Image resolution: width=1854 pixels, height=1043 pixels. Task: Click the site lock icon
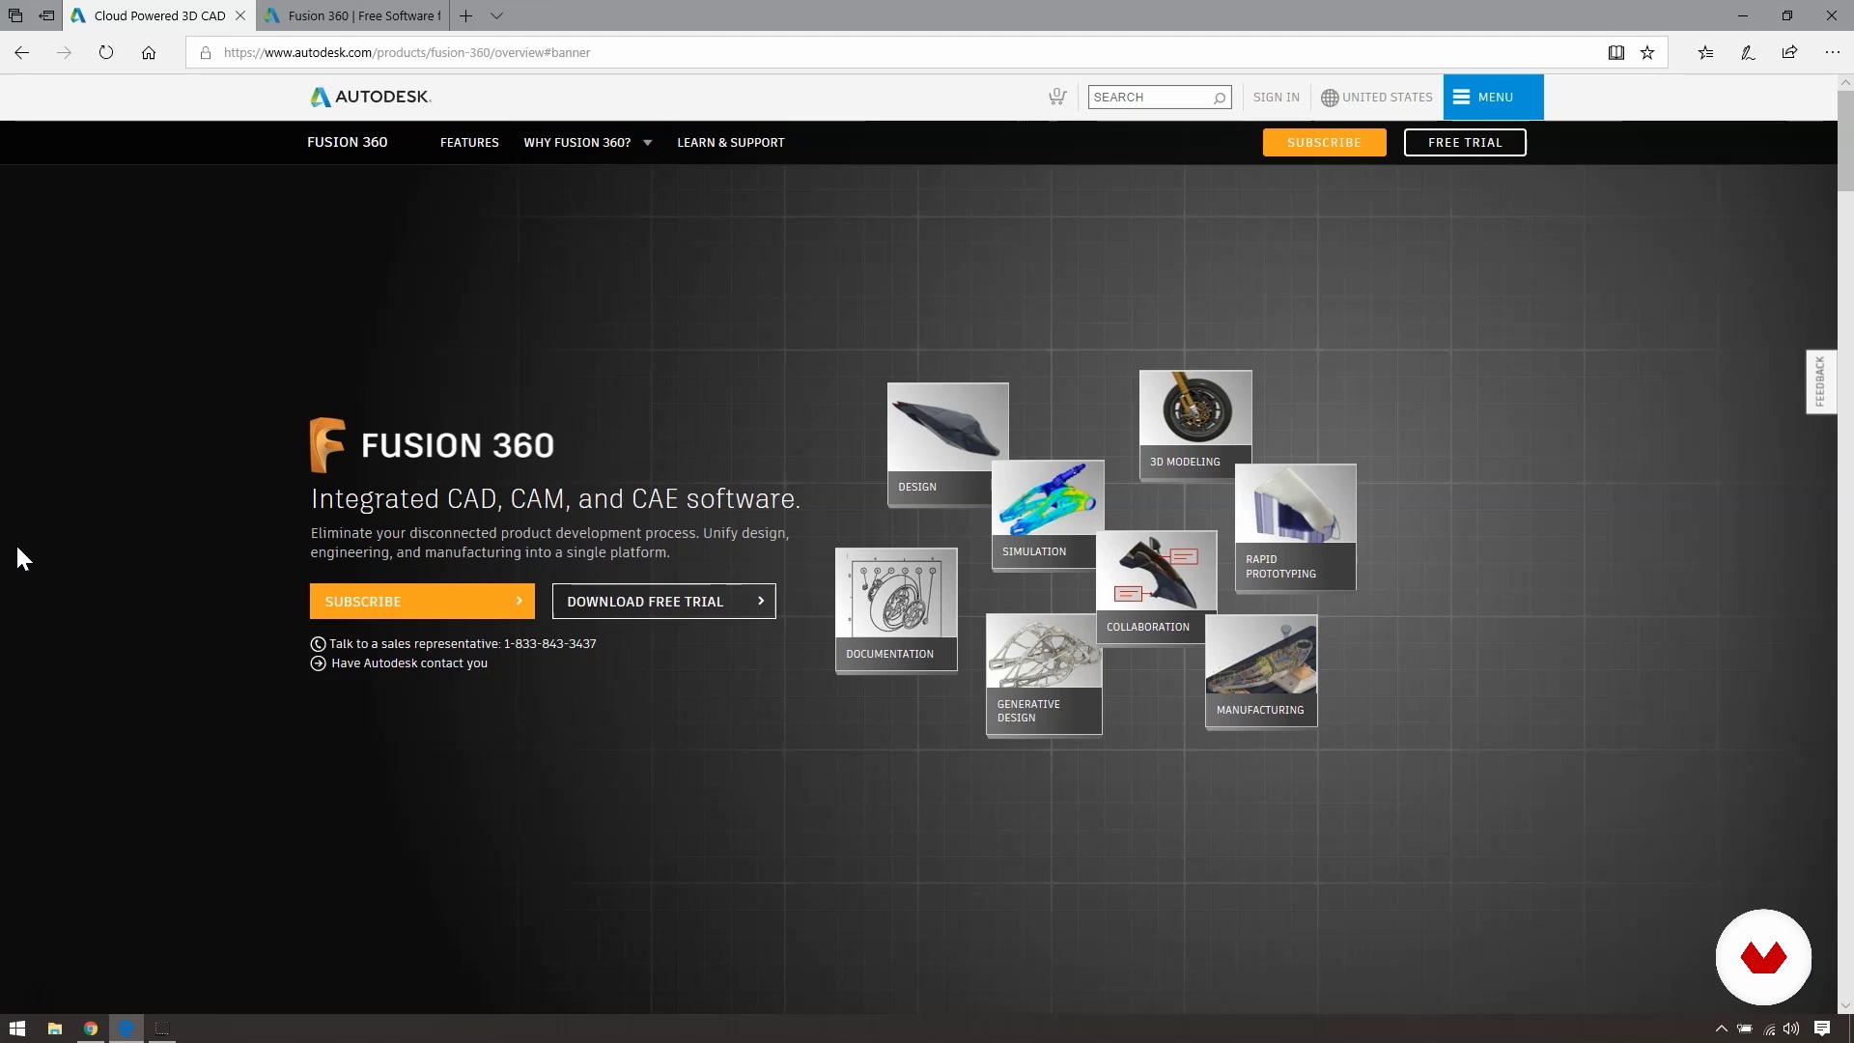[x=205, y=52]
